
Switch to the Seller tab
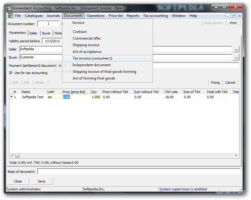33,33
